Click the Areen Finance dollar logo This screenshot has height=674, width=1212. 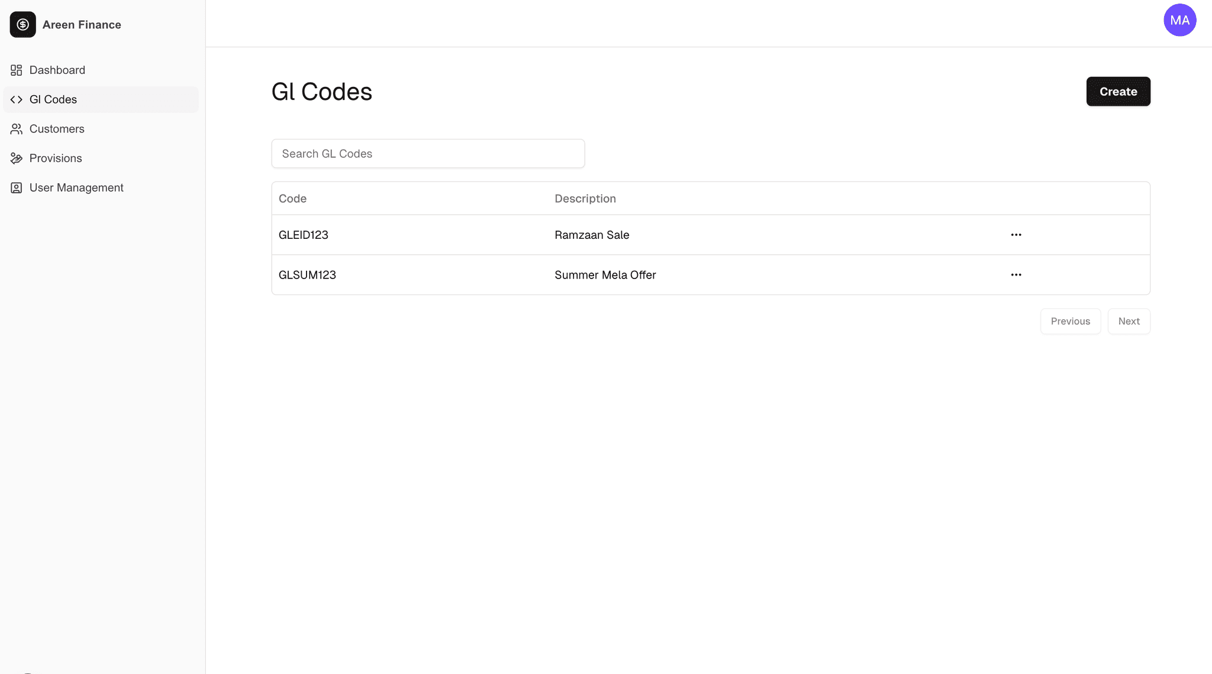(x=22, y=24)
